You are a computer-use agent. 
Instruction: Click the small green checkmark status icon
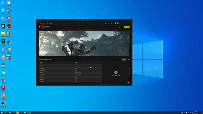pos(40,60)
